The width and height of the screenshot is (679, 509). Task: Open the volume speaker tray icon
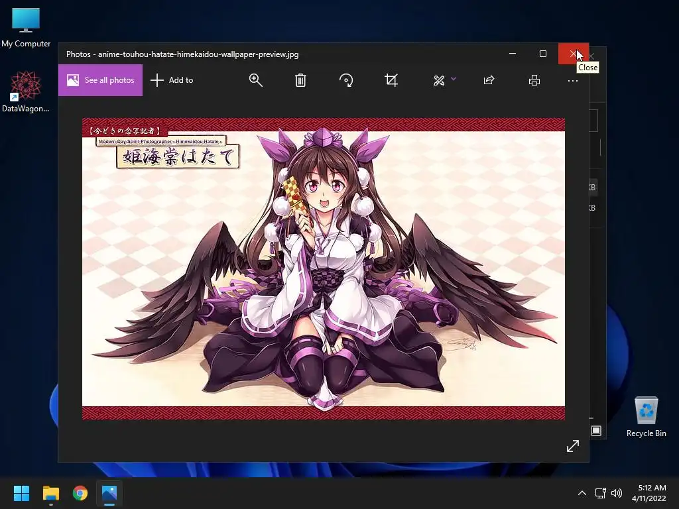pyautogui.click(x=617, y=493)
